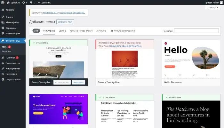
Task: Click the Пожалуйста, обновитесь link in notice
Action: pyautogui.click(x=72, y=13)
